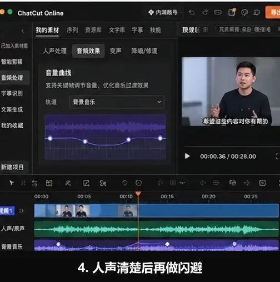Viewport: 280px width, 282px height.
Task: Select the second keyframe on the volume curve
Action: click(x=85, y=142)
